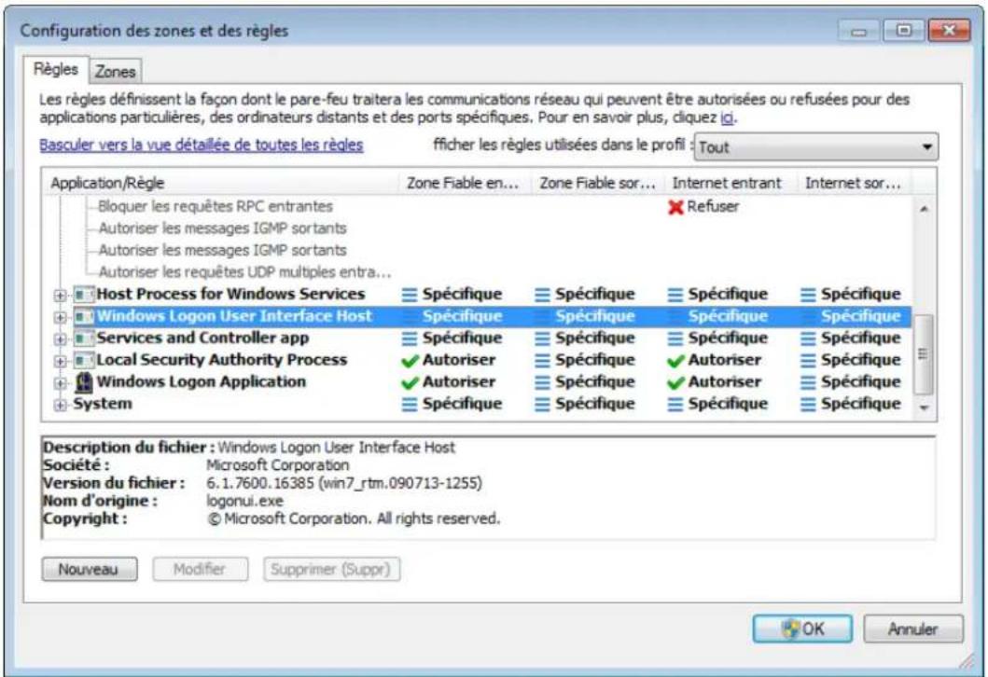This screenshot has height=677, width=988.
Task: Click green check in Local Security Internet entrant
Action: tap(675, 361)
